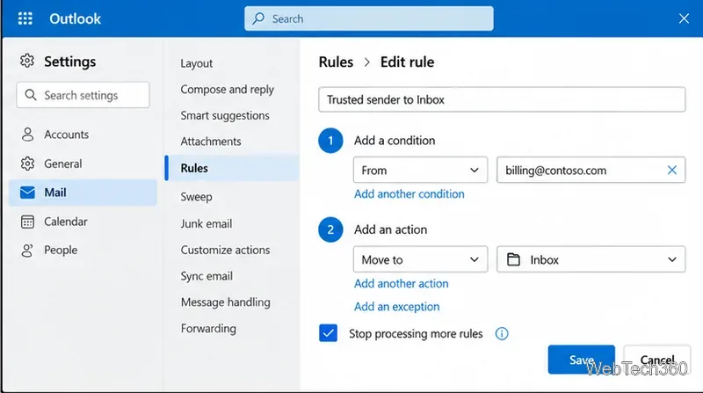Click the top Outlook Search box
Viewport: 703px width, 393px height.
[x=369, y=18]
